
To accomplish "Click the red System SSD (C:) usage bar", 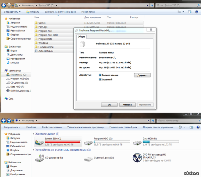I will [x=63, y=141].
